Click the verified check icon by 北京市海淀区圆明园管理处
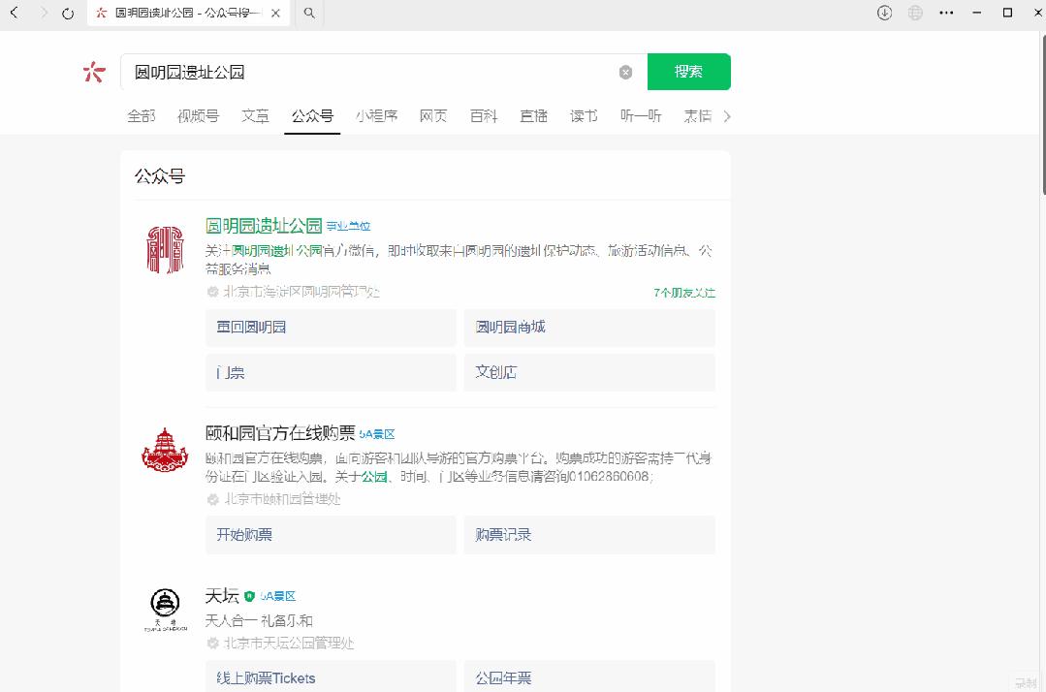Image resolution: width=1046 pixels, height=692 pixels. coord(213,292)
